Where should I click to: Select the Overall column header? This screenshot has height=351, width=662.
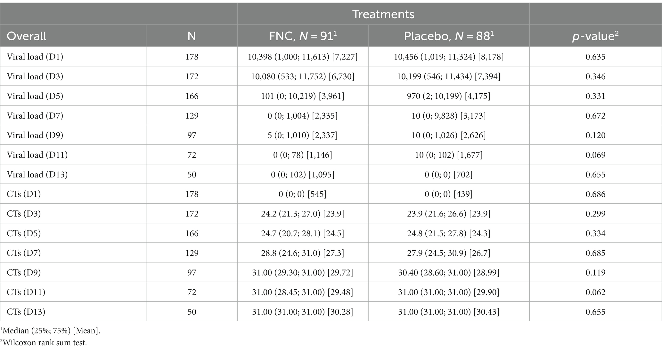click(27, 36)
